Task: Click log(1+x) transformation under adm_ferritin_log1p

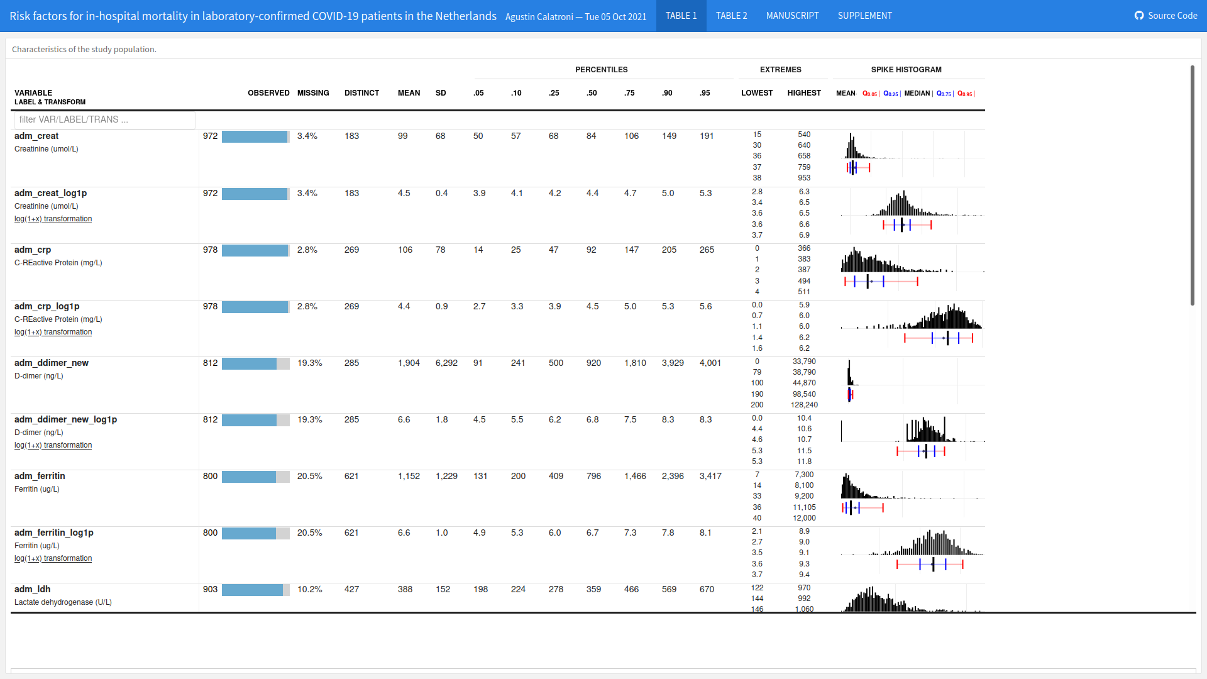Action: click(x=53, y=558)
